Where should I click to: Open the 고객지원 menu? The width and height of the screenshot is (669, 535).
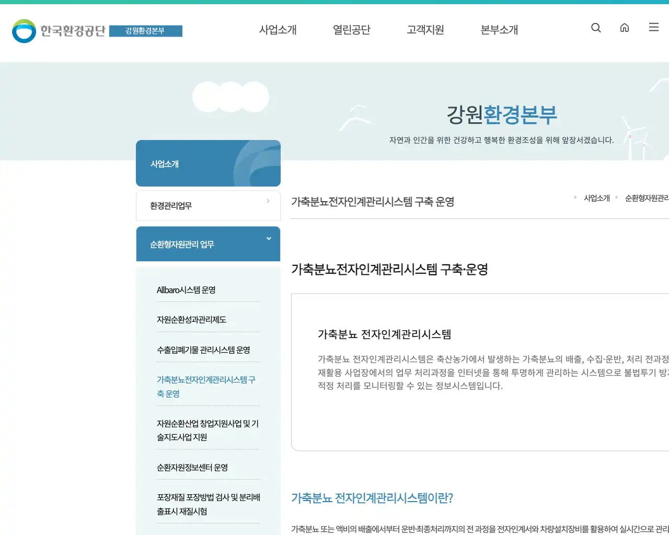coord(425,30)
